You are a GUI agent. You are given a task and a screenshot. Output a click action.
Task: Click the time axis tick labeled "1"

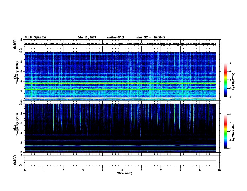coord(44,170)
